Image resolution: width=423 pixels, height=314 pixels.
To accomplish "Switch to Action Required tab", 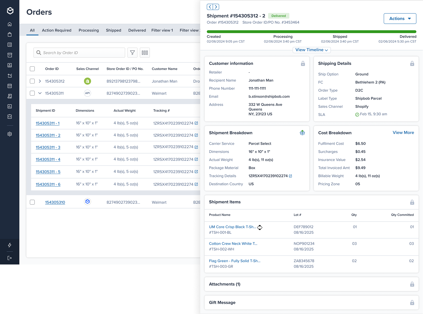I will (57, 30).
